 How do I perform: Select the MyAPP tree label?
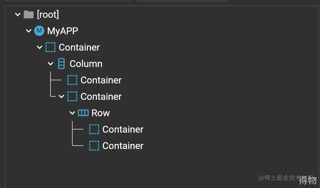pos(63,31)
